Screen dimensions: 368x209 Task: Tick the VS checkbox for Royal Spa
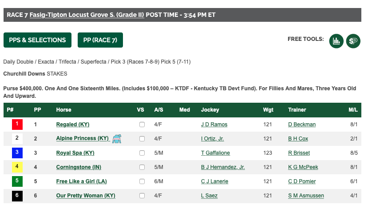(142, 153)
